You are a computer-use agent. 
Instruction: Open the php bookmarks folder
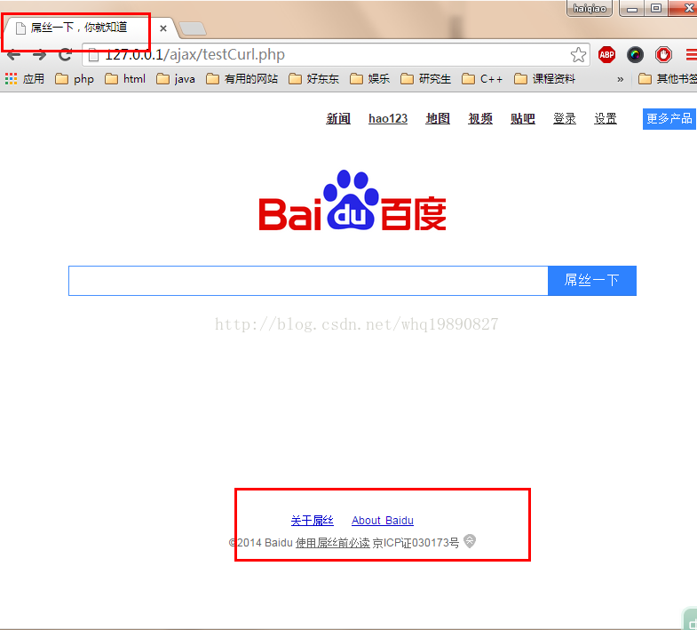click(75, 79)
